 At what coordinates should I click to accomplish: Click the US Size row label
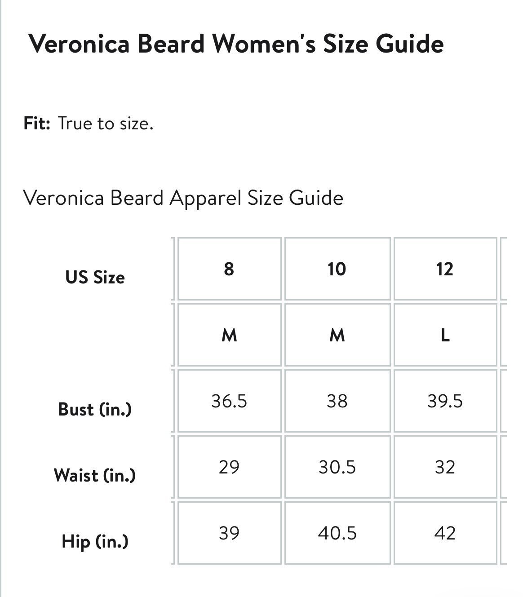tap(95, 277)
